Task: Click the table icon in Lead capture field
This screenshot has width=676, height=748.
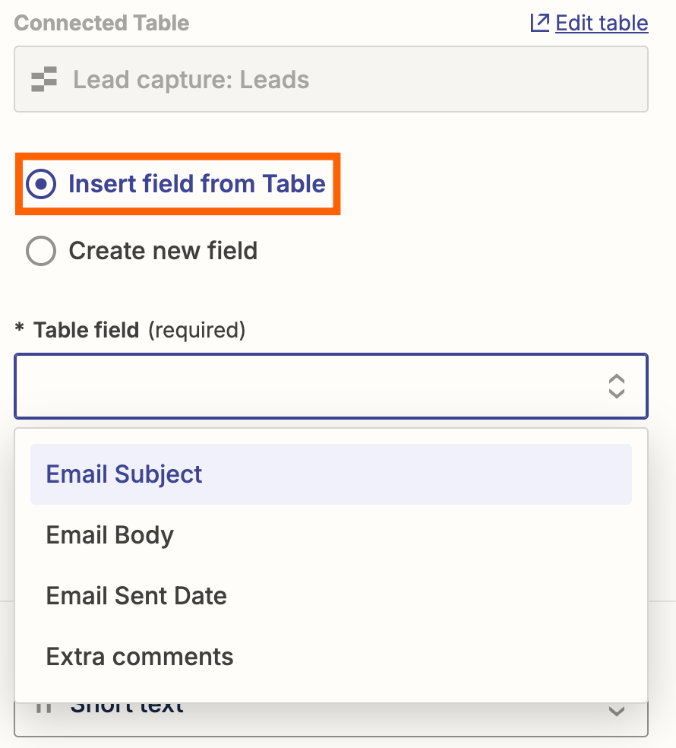Action: click(44, 79)
